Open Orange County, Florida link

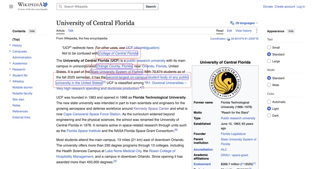(115, 66)
